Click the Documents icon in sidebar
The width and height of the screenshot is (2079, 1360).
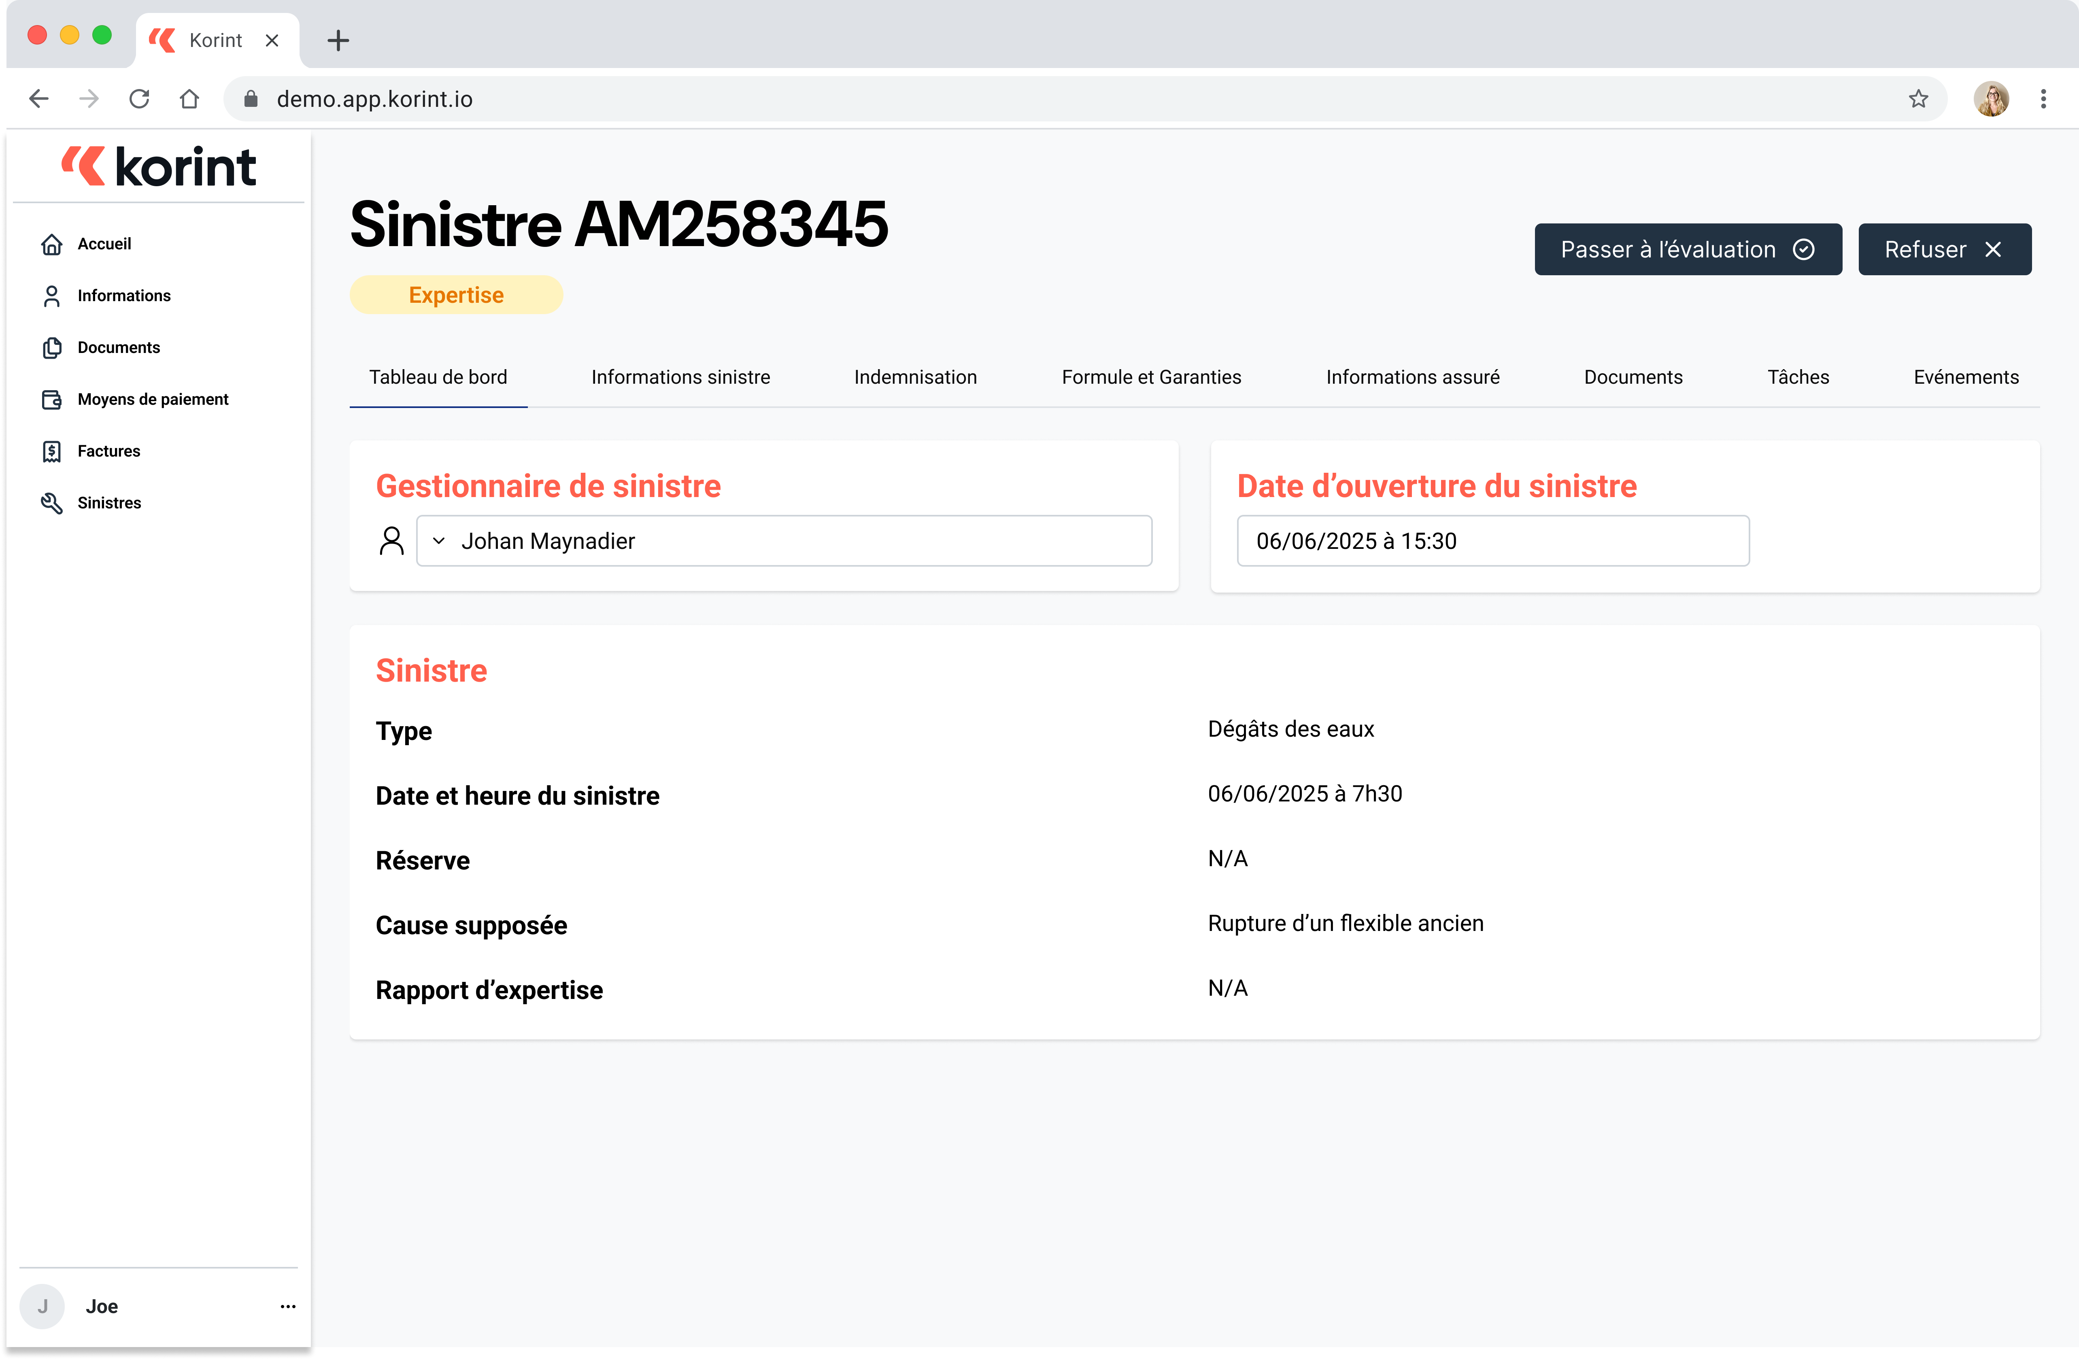click(x=51, y=348)
